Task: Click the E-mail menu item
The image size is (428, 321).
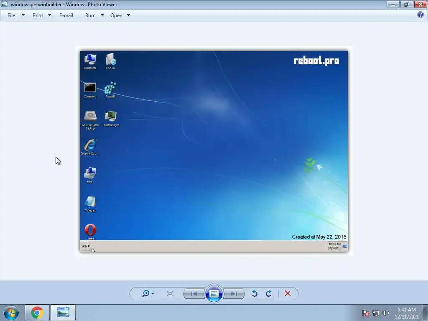Action: pyautogui.click(x=66, y=15)
